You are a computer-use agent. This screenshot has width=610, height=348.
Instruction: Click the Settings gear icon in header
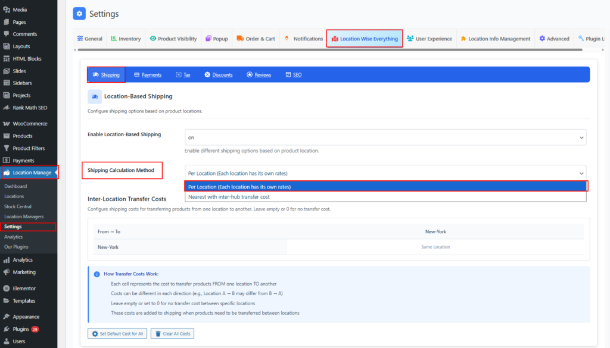click(79, 14)
